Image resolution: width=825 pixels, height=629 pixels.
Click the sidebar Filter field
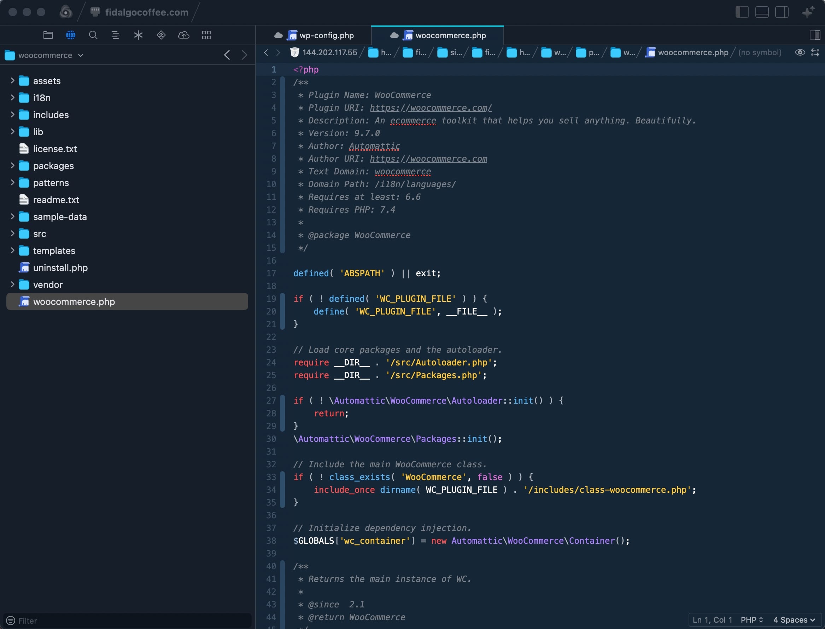tap(127, 621)
